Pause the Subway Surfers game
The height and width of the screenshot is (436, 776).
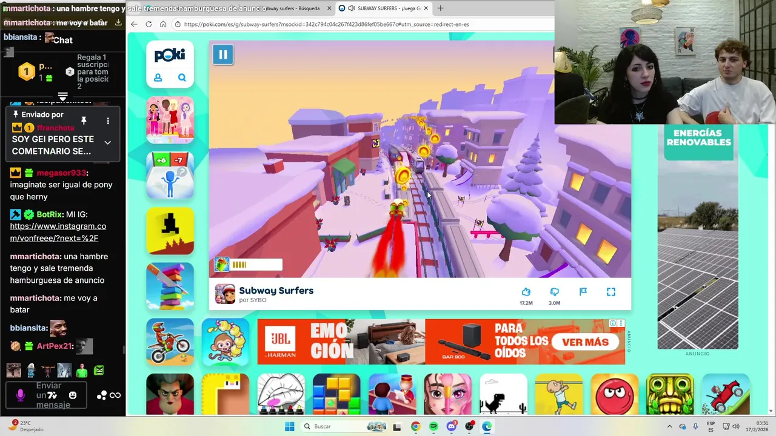[x=223, y=54]
